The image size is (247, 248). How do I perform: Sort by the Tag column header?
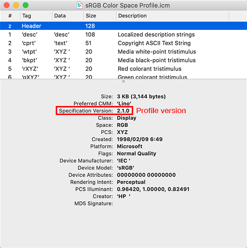[x=36, y=16]
